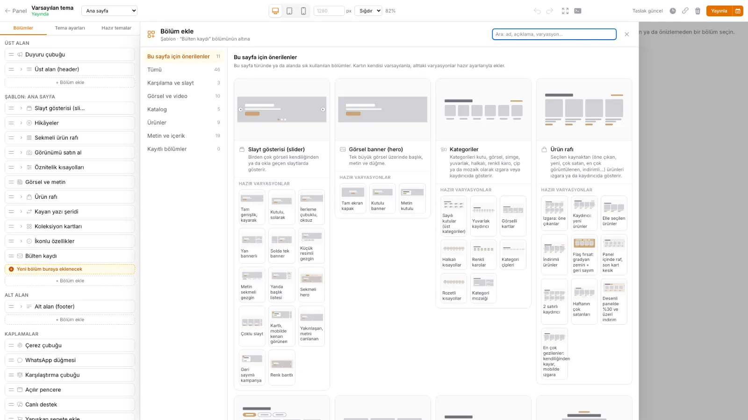Click the undo arrow icon
Image resolution: width=748 pixels, height=420 pixels.
[537, 11]
